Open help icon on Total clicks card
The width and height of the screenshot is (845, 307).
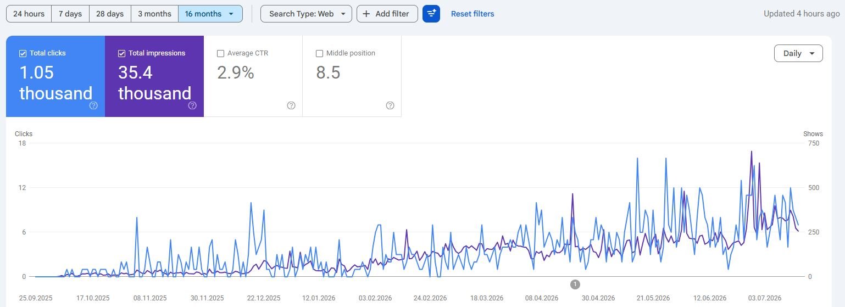coord(93,105)
